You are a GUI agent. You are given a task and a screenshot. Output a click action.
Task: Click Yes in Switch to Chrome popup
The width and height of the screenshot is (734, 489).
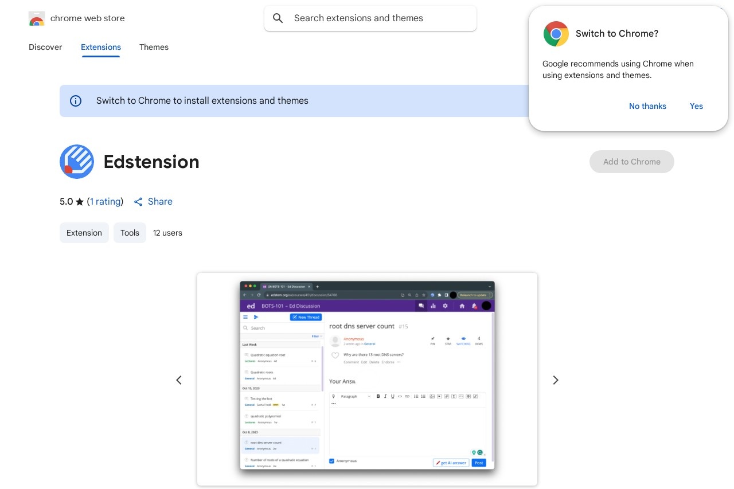coord(696,106)
